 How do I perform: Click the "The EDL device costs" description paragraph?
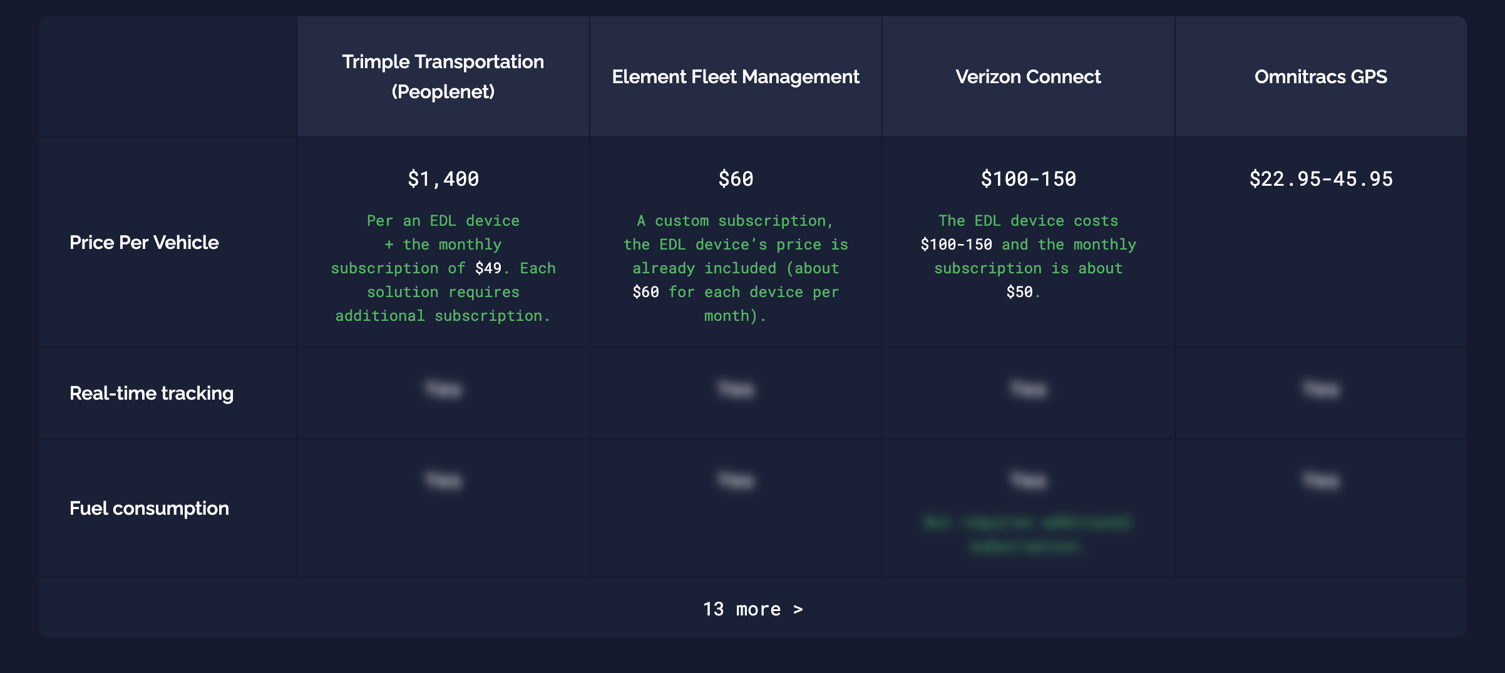point(1029,256)
